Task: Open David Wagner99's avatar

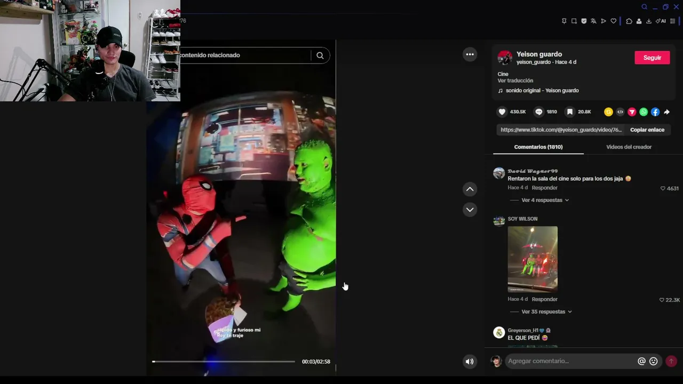Action: click(499, 173)
